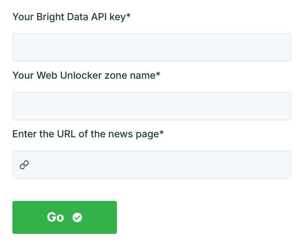Screen dimensions: 307x242
Task: Click the required asterisk after news page label
Action: 162,133
